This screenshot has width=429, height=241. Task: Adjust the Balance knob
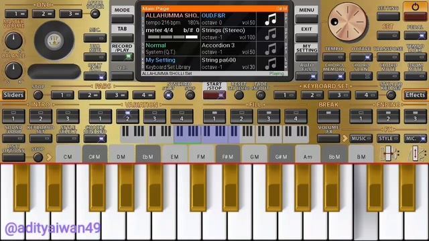coord(13,70)
